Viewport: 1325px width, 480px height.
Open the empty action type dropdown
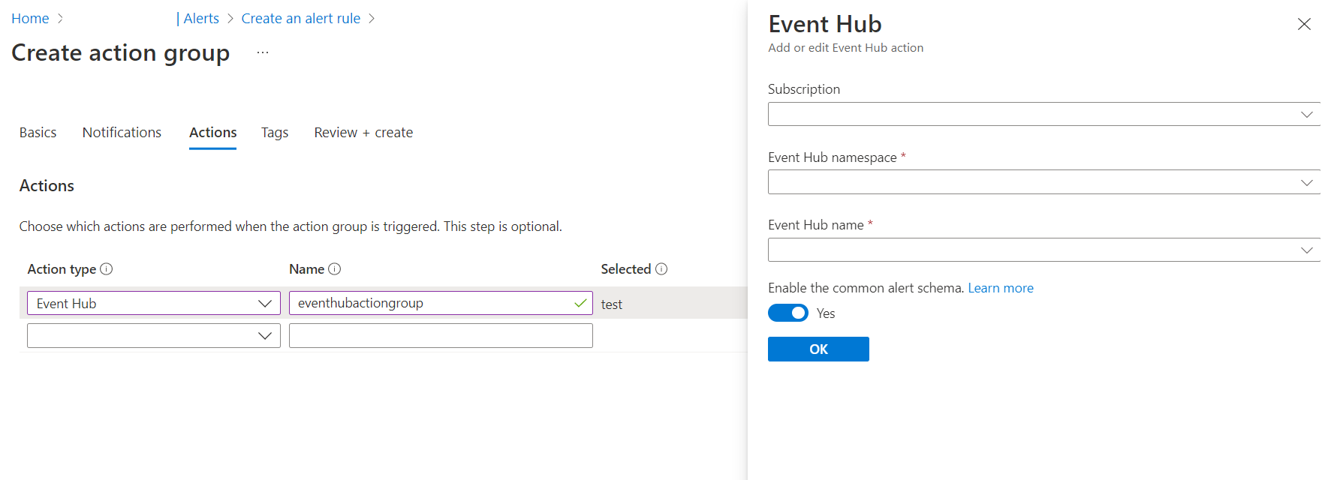153,335
